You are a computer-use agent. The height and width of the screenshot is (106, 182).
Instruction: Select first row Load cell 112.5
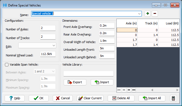point(169,30)
